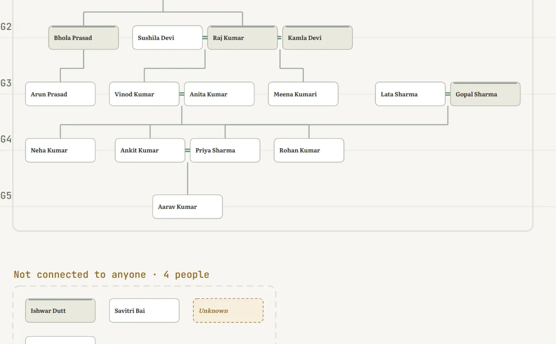Click the dashed Unknown person card
Viewport: 556px width, 344px height.
[228, 311]
